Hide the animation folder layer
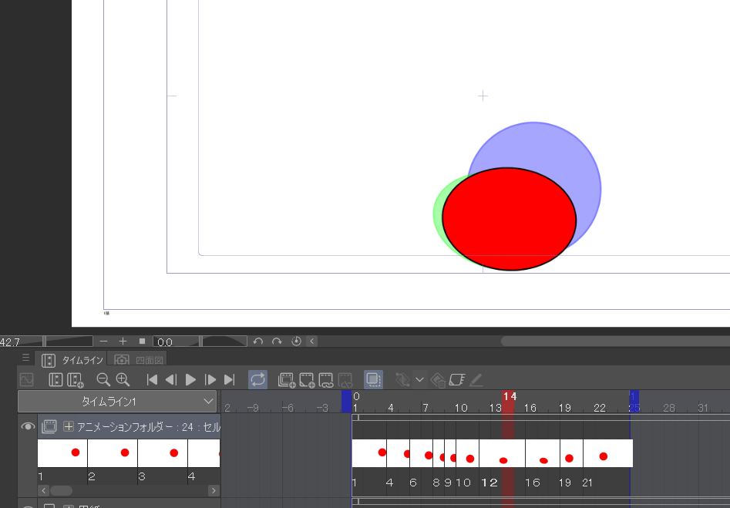 (x=28, y=426)
